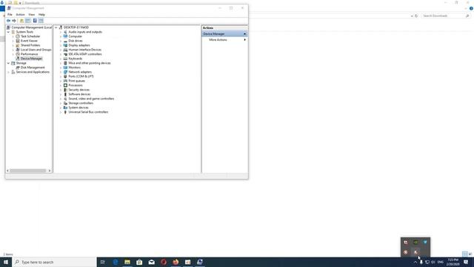Collapse the System Tools node
Screen dimensions: 474x267
click(8, 32)
